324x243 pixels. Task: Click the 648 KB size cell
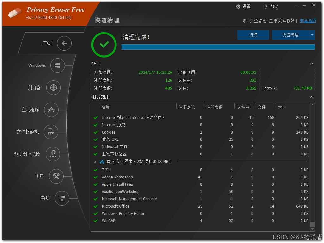[302, 206]
